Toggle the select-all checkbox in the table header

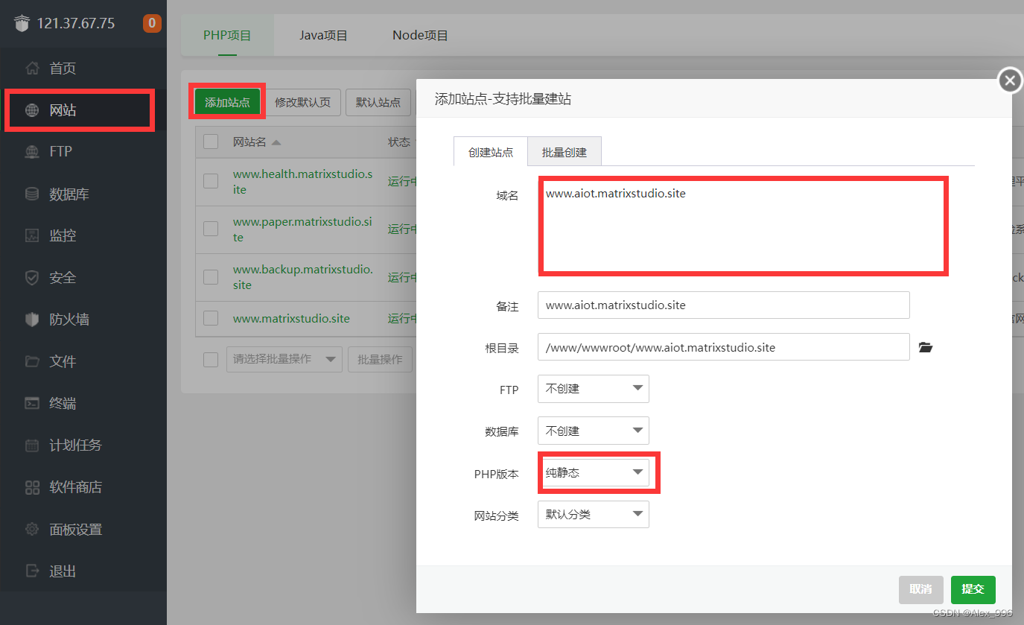coord(211,142)
